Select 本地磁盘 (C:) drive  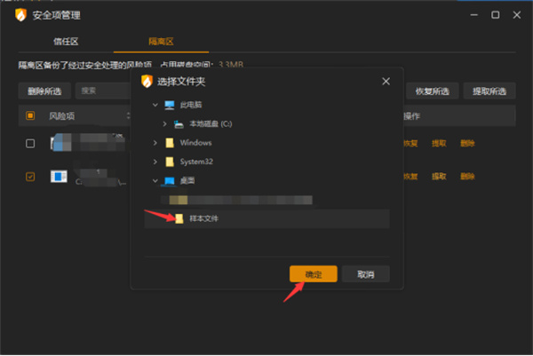pos(211,124)
